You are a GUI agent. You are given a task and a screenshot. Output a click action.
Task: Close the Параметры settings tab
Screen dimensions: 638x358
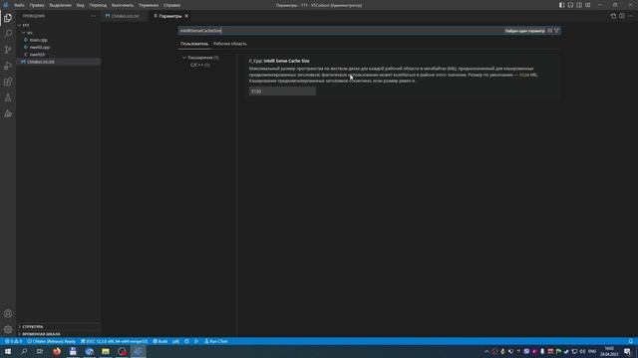tap(186, 16)
